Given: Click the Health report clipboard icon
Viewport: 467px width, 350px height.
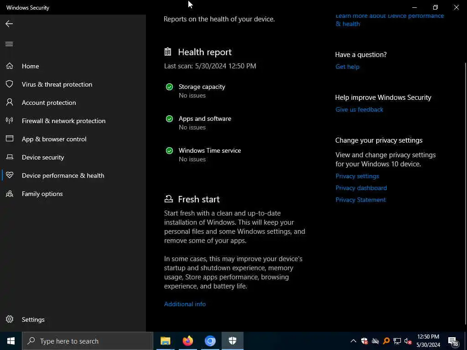Looking at the screenshot, I should pyautogui.click(x=168, y=52).
